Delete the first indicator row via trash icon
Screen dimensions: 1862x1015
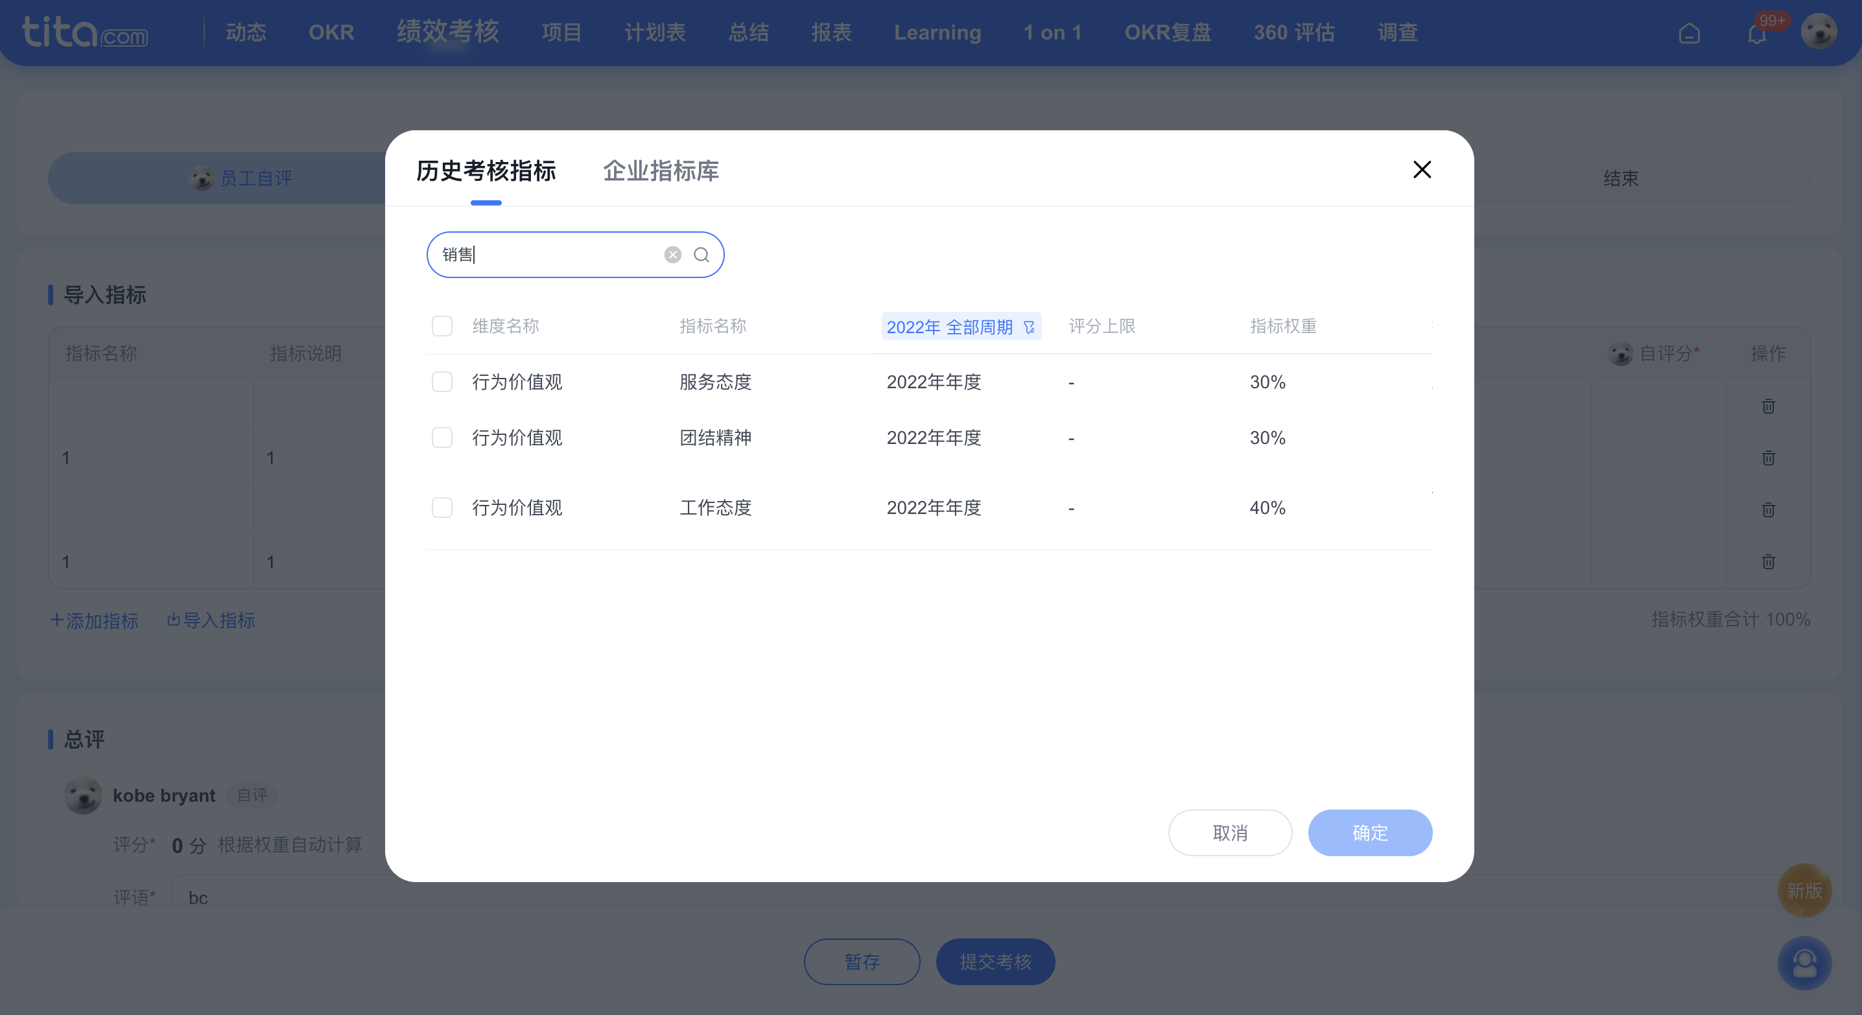pyautogui.click(x=1768, y=406)
